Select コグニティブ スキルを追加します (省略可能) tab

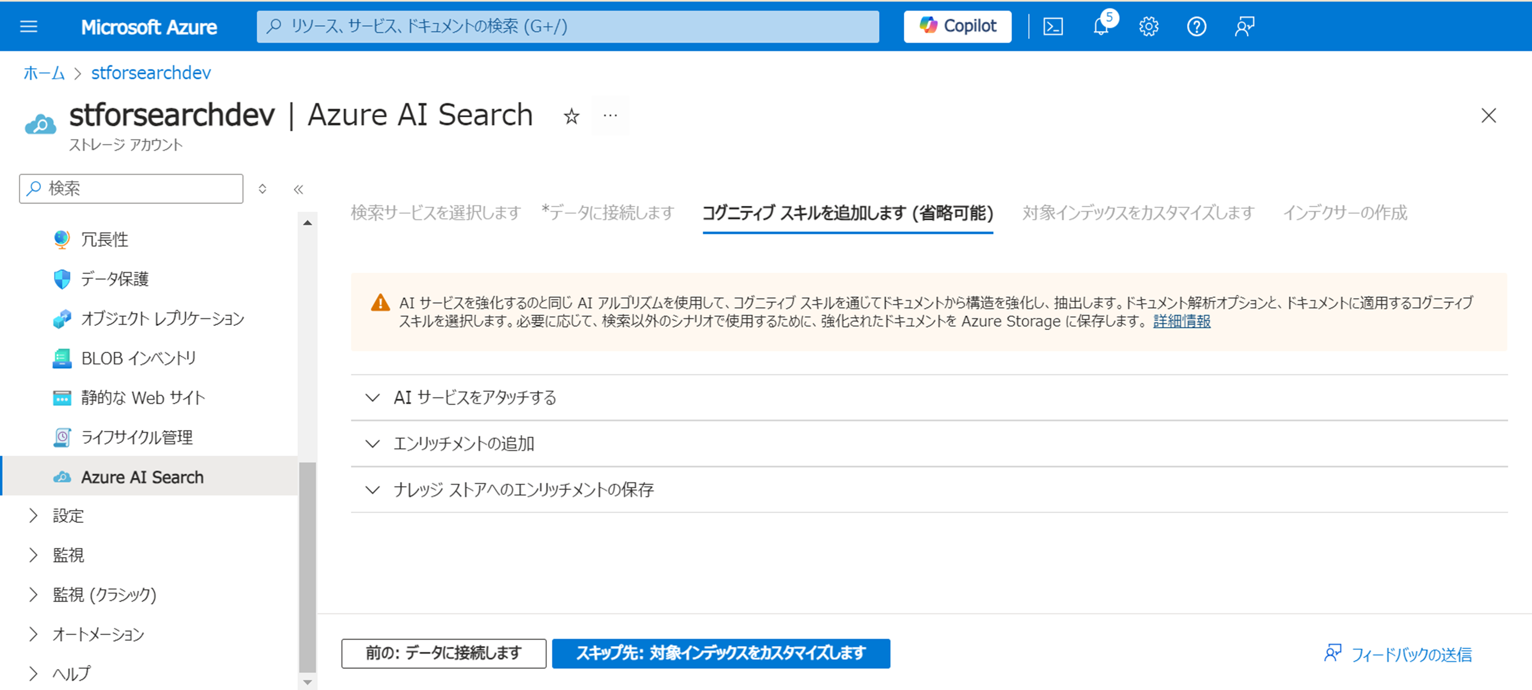(847, 213)
